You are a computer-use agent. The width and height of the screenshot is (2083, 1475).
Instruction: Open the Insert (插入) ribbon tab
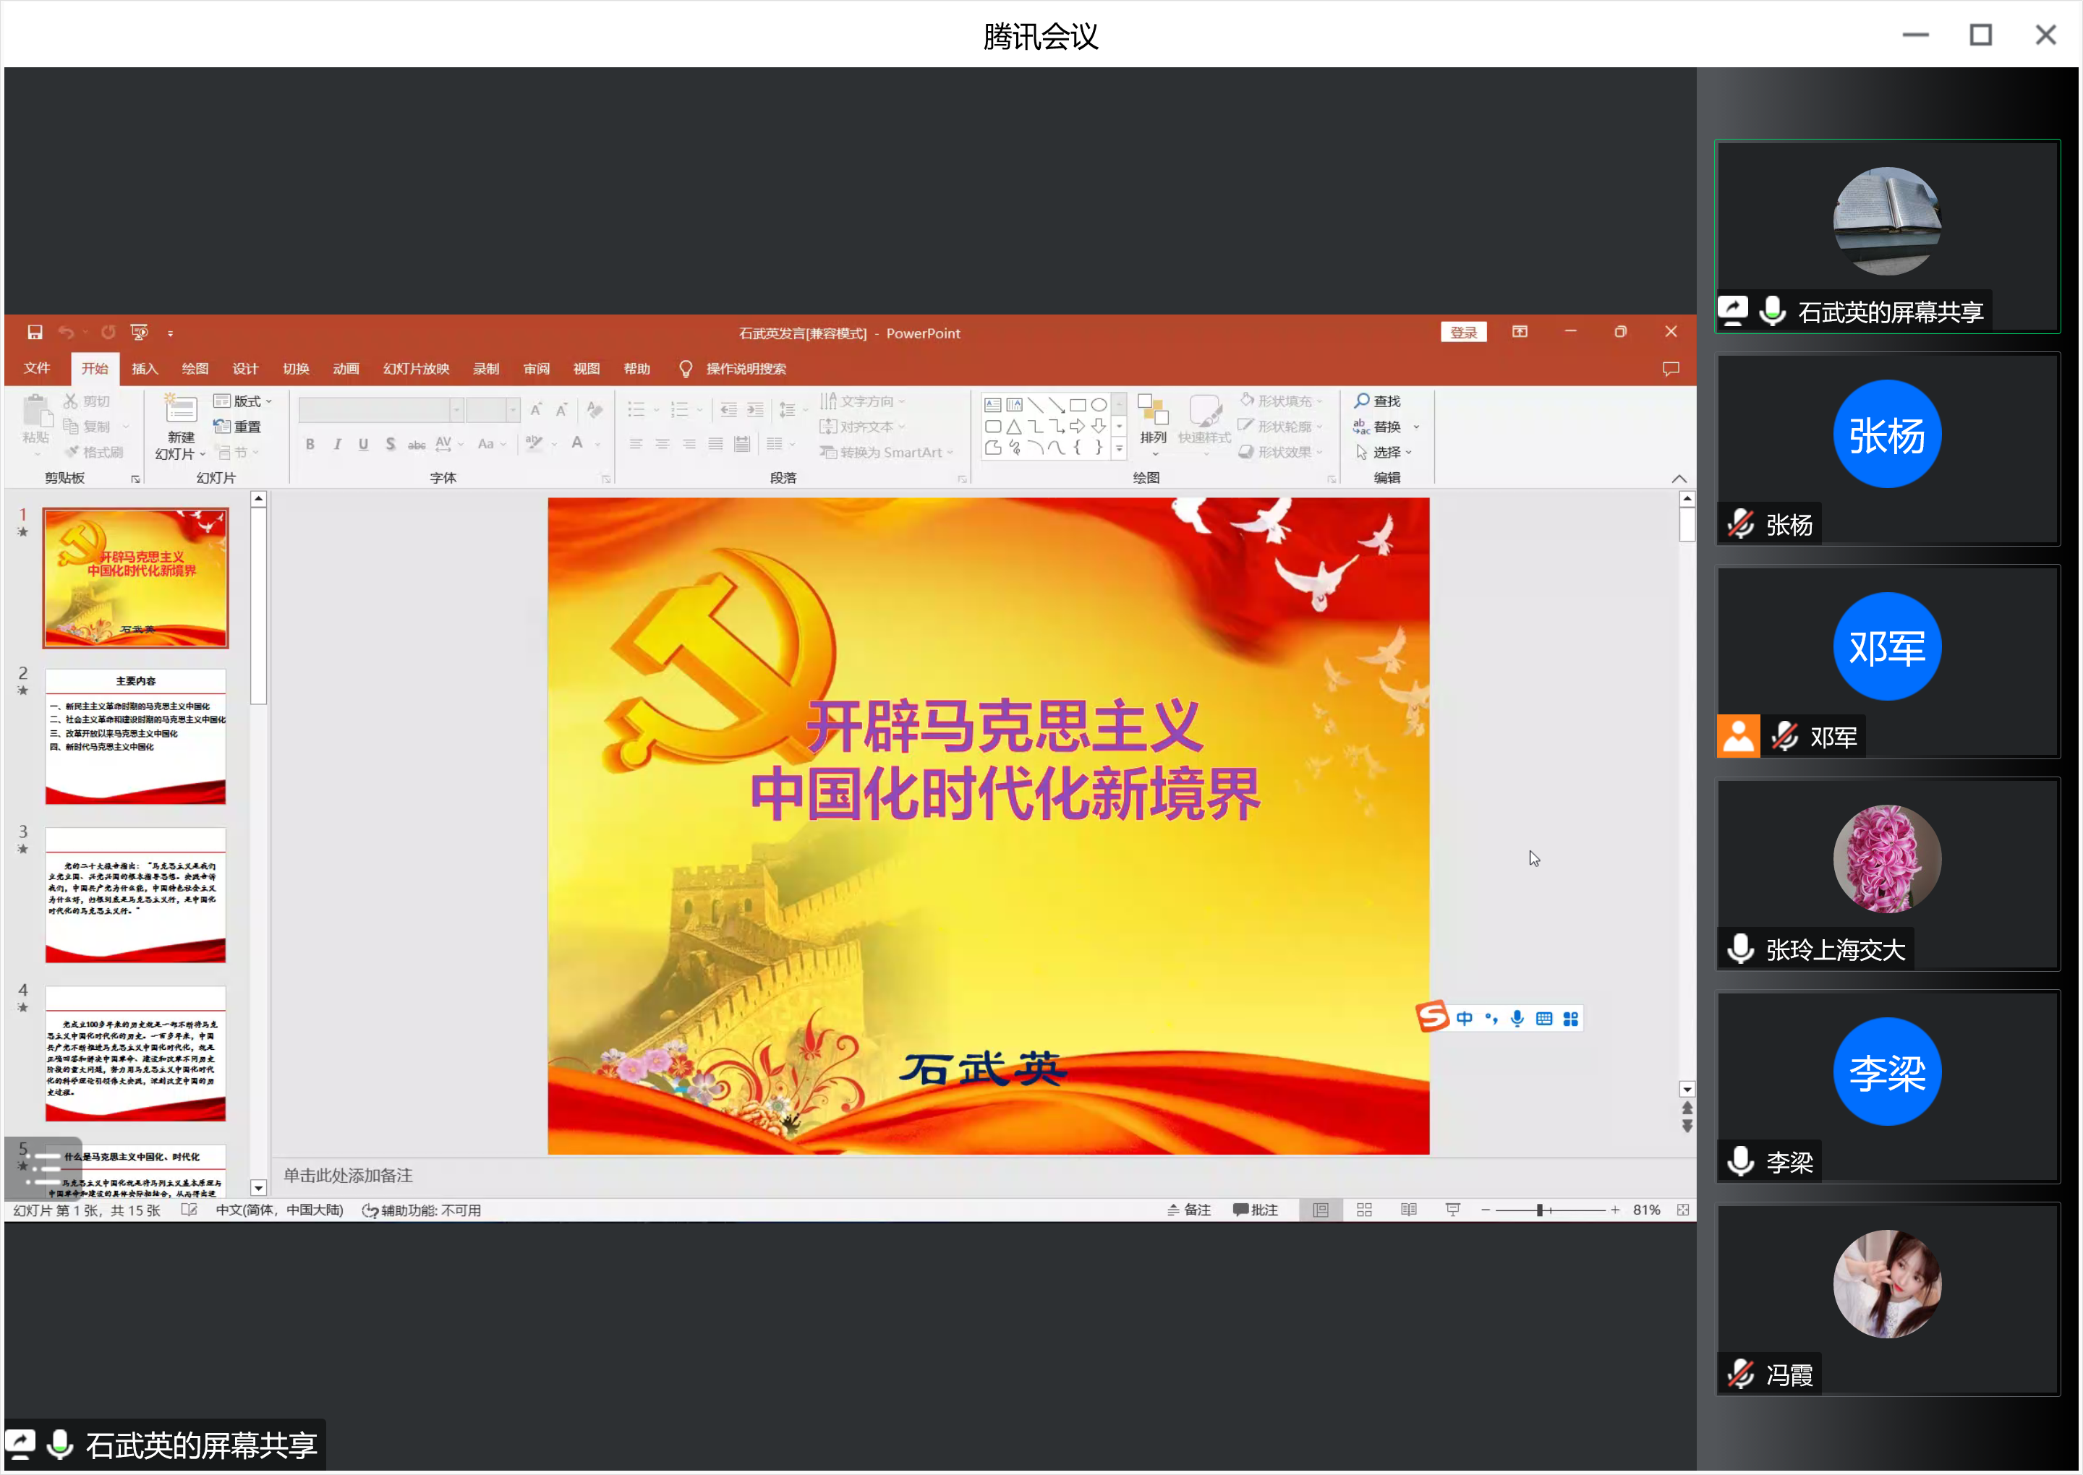pos(145,369)
